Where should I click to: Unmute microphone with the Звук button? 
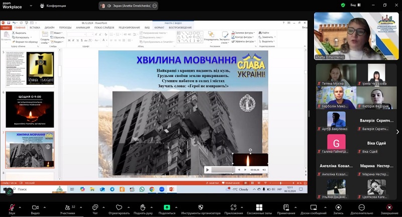click(12, 209)
